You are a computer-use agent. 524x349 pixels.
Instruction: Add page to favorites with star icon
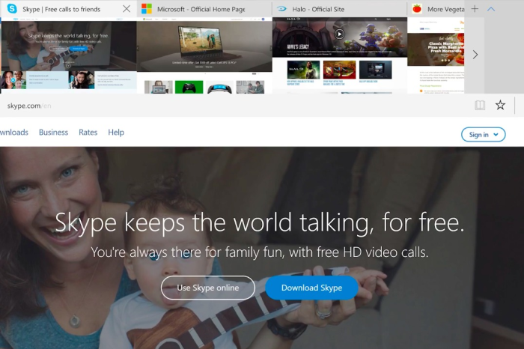point(500,106)
